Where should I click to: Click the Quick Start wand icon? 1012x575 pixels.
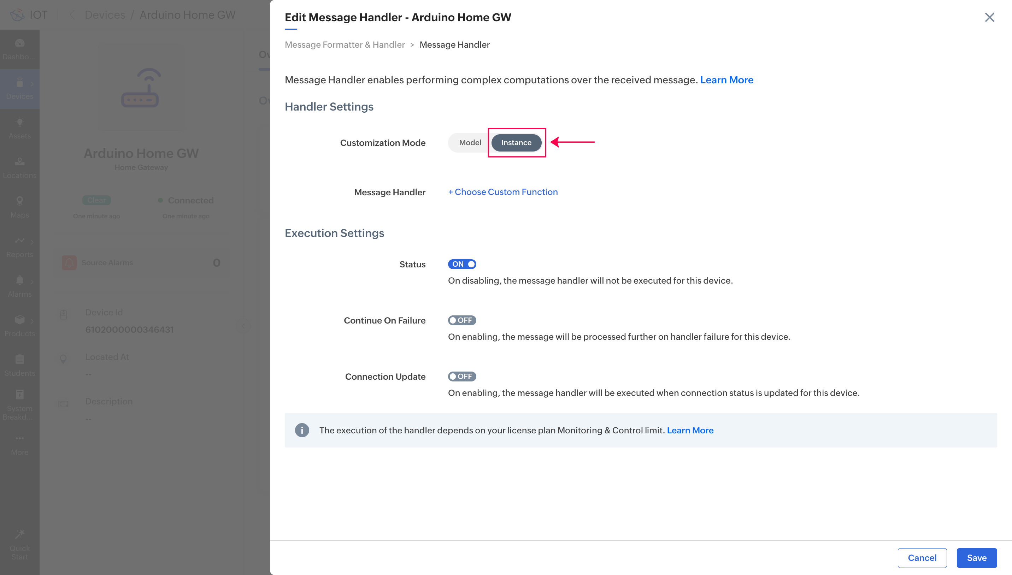pyautogui.click(x=19, y=534)
